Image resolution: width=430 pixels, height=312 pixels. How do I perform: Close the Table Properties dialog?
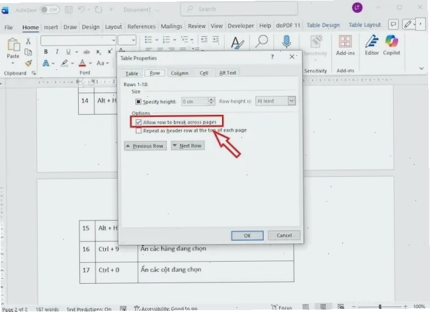click(x=292, y=57)
